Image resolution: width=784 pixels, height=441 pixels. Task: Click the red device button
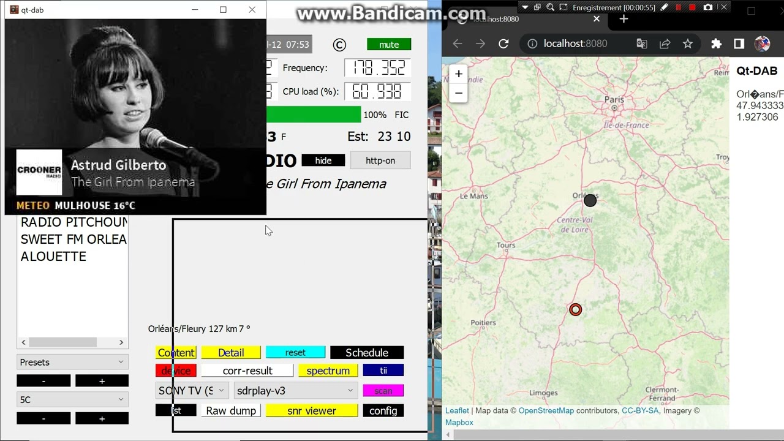(x=176, y=371)
